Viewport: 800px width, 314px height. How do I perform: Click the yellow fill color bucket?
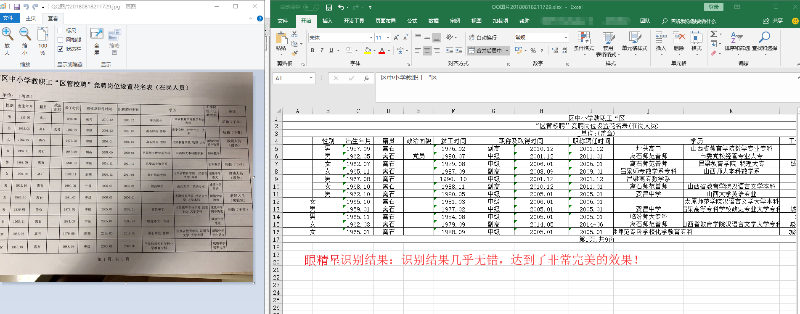click(x=368, y=50)
